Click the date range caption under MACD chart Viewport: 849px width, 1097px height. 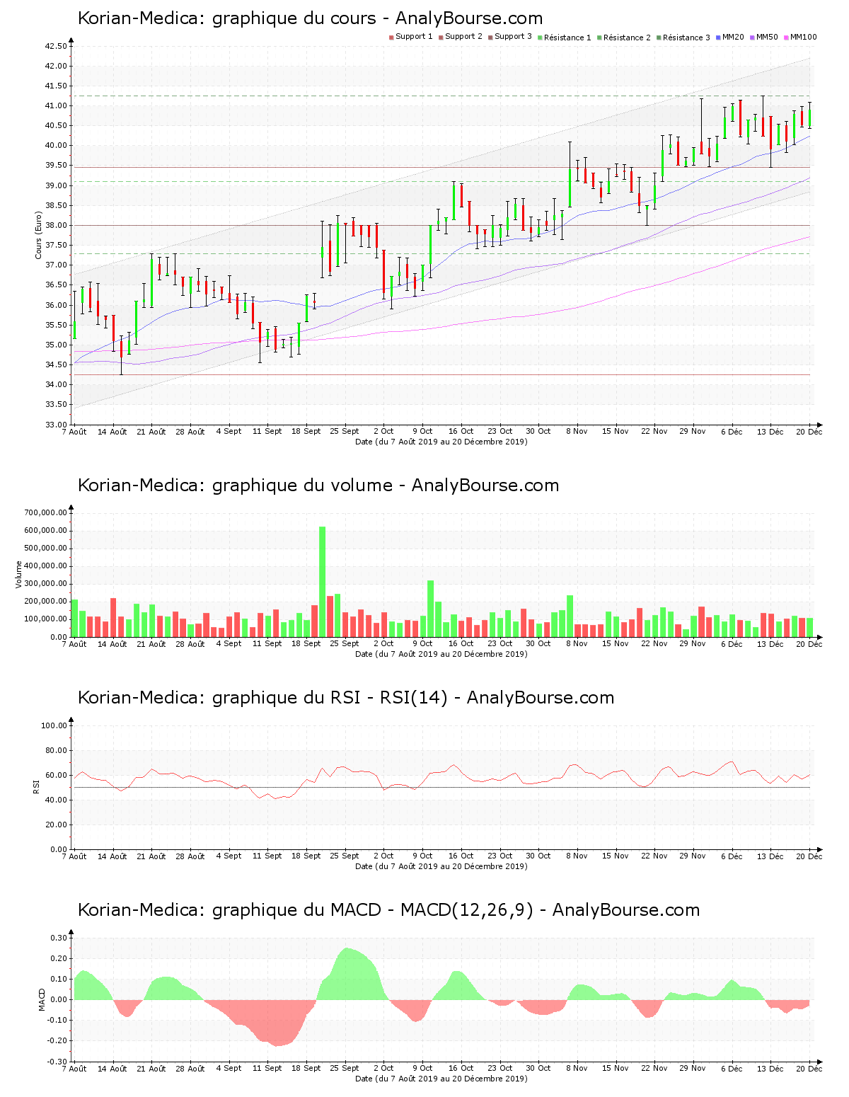441,1079
